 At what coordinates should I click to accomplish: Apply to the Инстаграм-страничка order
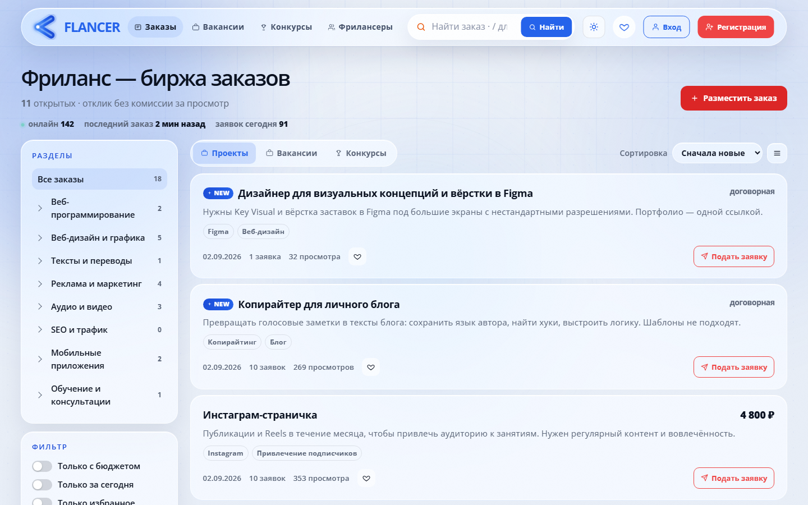pyautogui.click(x=734, y=478)
